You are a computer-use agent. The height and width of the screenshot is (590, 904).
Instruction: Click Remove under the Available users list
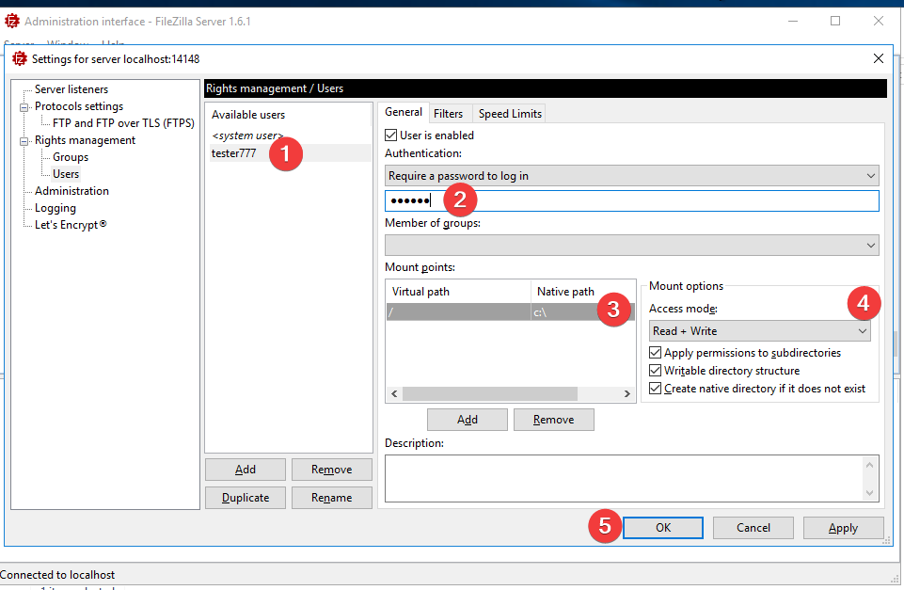click(x=331, y=470)
